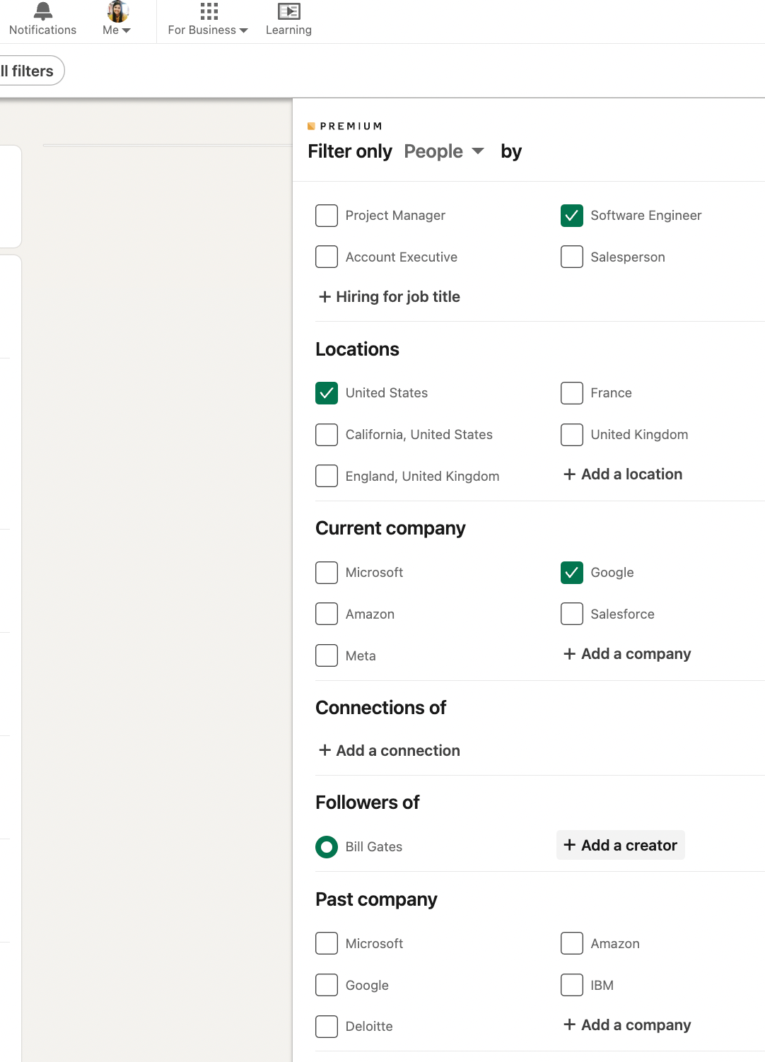The image size is (765, 1062).
Task: Check Amazon under Past company
Action: pyautogui.click(x=572, y=943)
